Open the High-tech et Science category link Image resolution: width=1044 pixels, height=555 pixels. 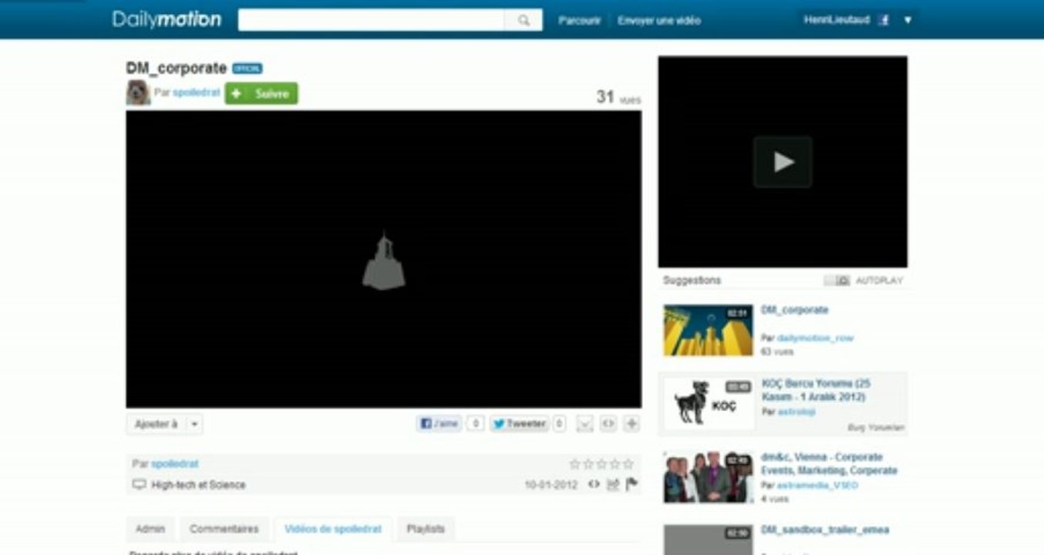[x=198, y=485]
